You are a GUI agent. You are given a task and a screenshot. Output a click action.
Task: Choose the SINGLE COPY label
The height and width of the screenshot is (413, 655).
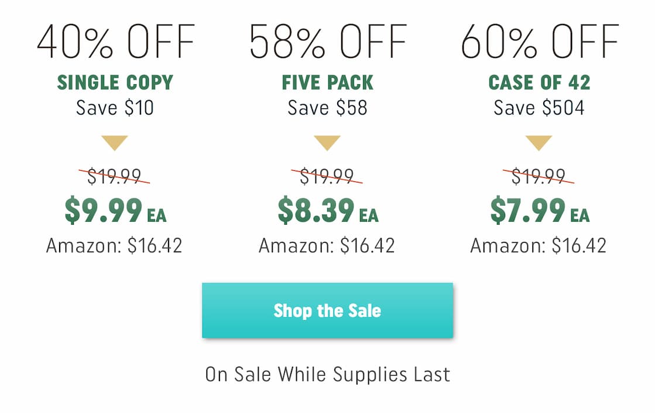[x=115, y=82]
